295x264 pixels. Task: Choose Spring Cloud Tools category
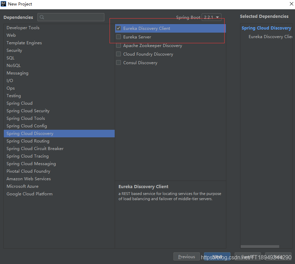click(59, 118)
